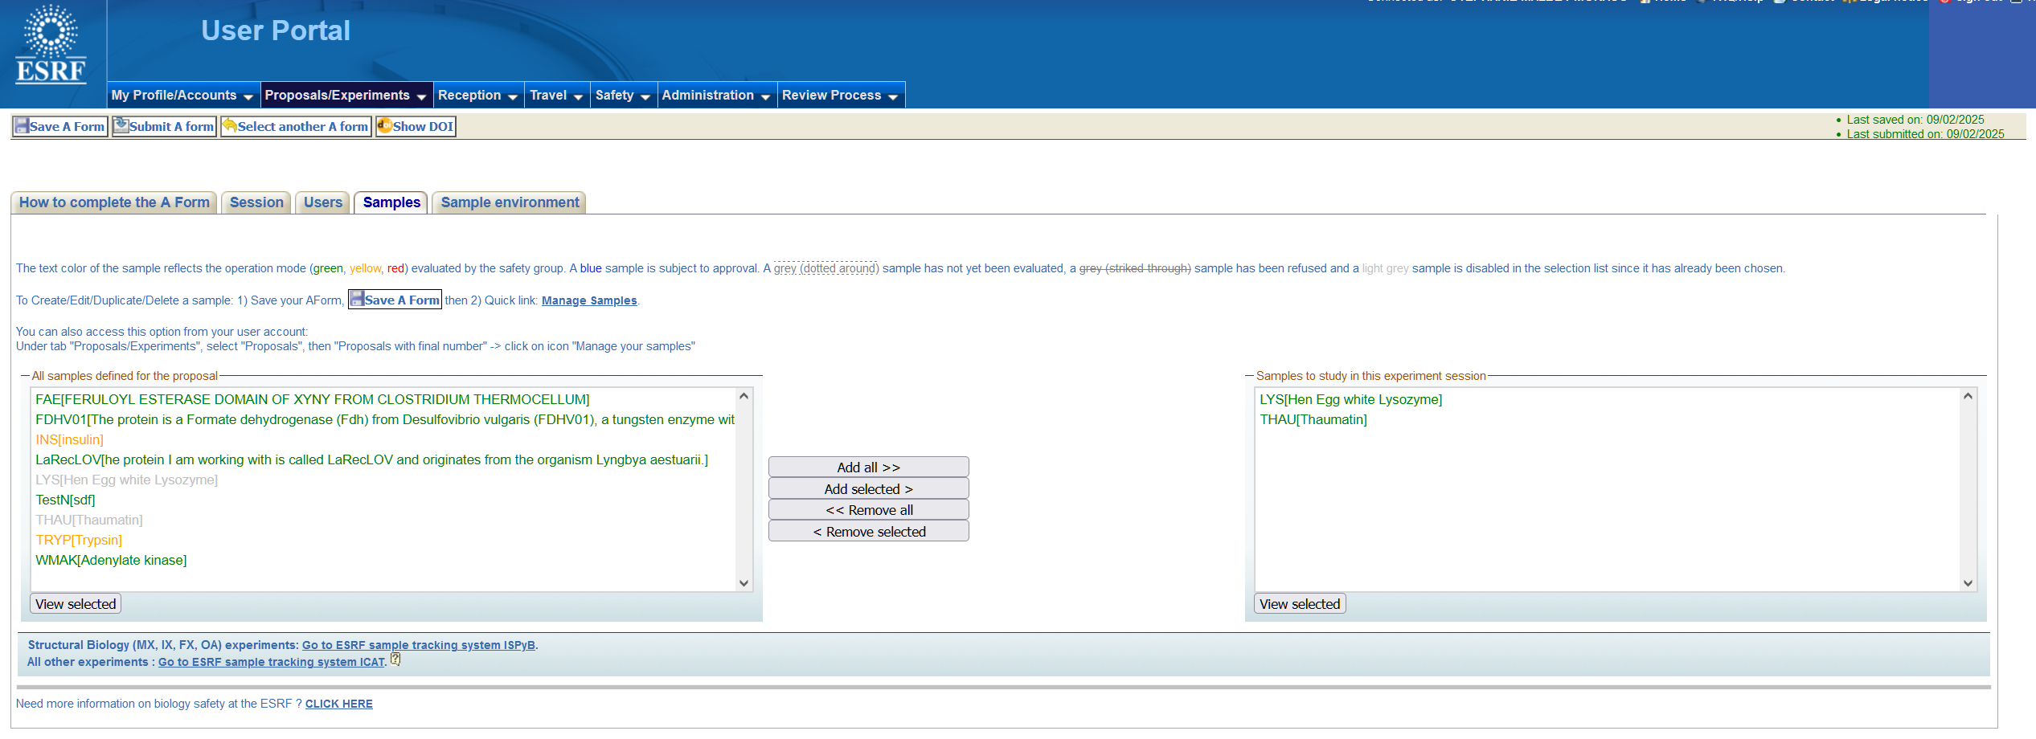The image size is (2036, 739).
Task: Open the Travel dropdown menu
Action: click(x=555, y=95)
